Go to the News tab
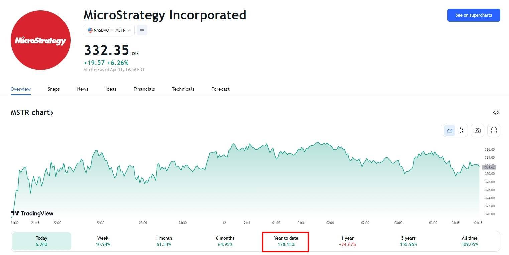The height and width of the screenshot is (255, 509). 83,89
